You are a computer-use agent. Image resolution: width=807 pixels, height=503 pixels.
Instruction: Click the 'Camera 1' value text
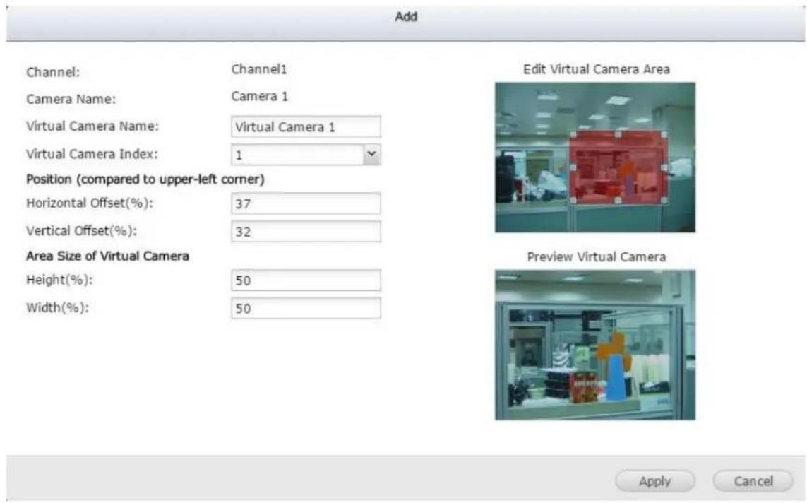[x=259, y=96]
